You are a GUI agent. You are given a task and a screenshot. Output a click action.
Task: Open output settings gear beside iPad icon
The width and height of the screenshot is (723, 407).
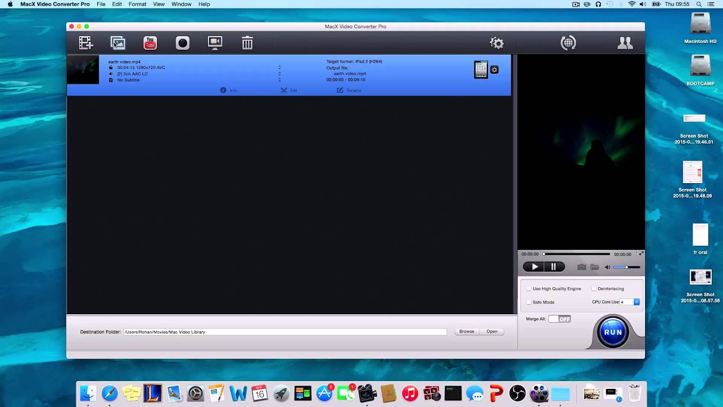point(494,70)
